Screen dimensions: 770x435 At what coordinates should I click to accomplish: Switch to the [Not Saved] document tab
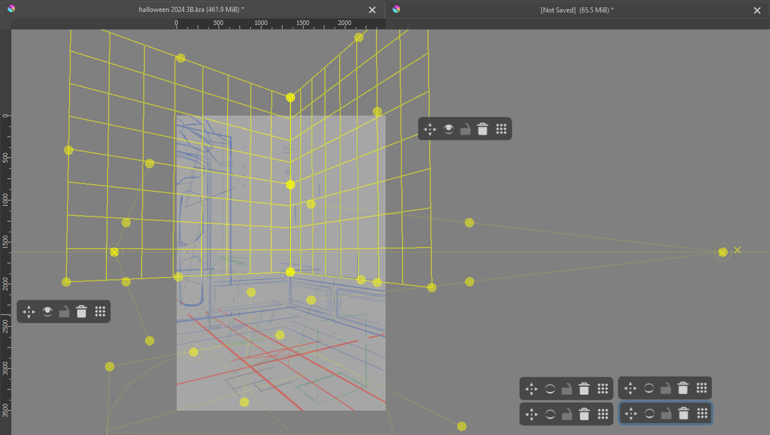pos(576,10)
